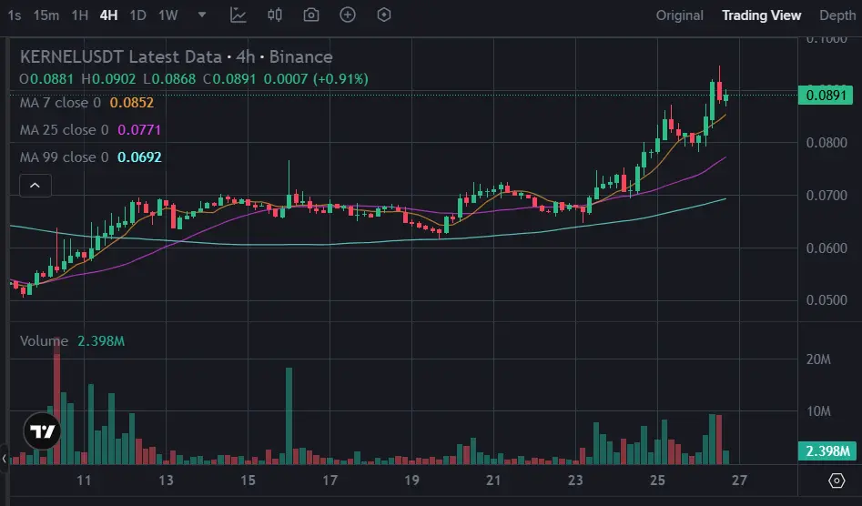
Task: Switch to the 1W interval
Action: [x=168, y=15]
